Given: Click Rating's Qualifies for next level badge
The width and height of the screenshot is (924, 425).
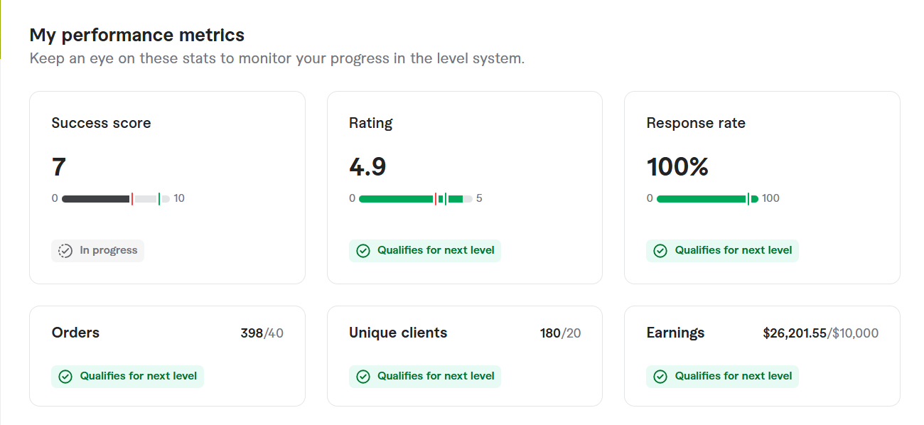Looking at the screenshot, I should (425, 251).
